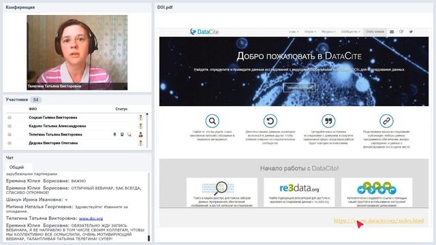
Task: Click presenter avatar icon for Телегина Татьяна Викторовна
Action: (141, 135)
